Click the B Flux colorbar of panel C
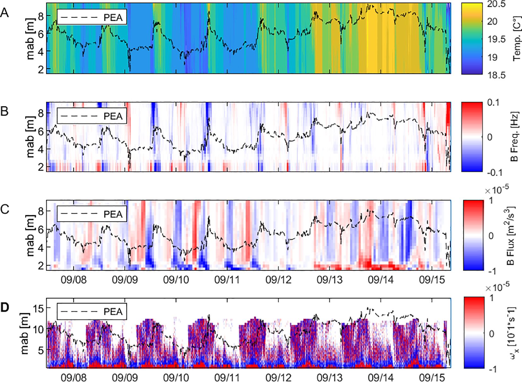522x382 pixels. [473, 235]
